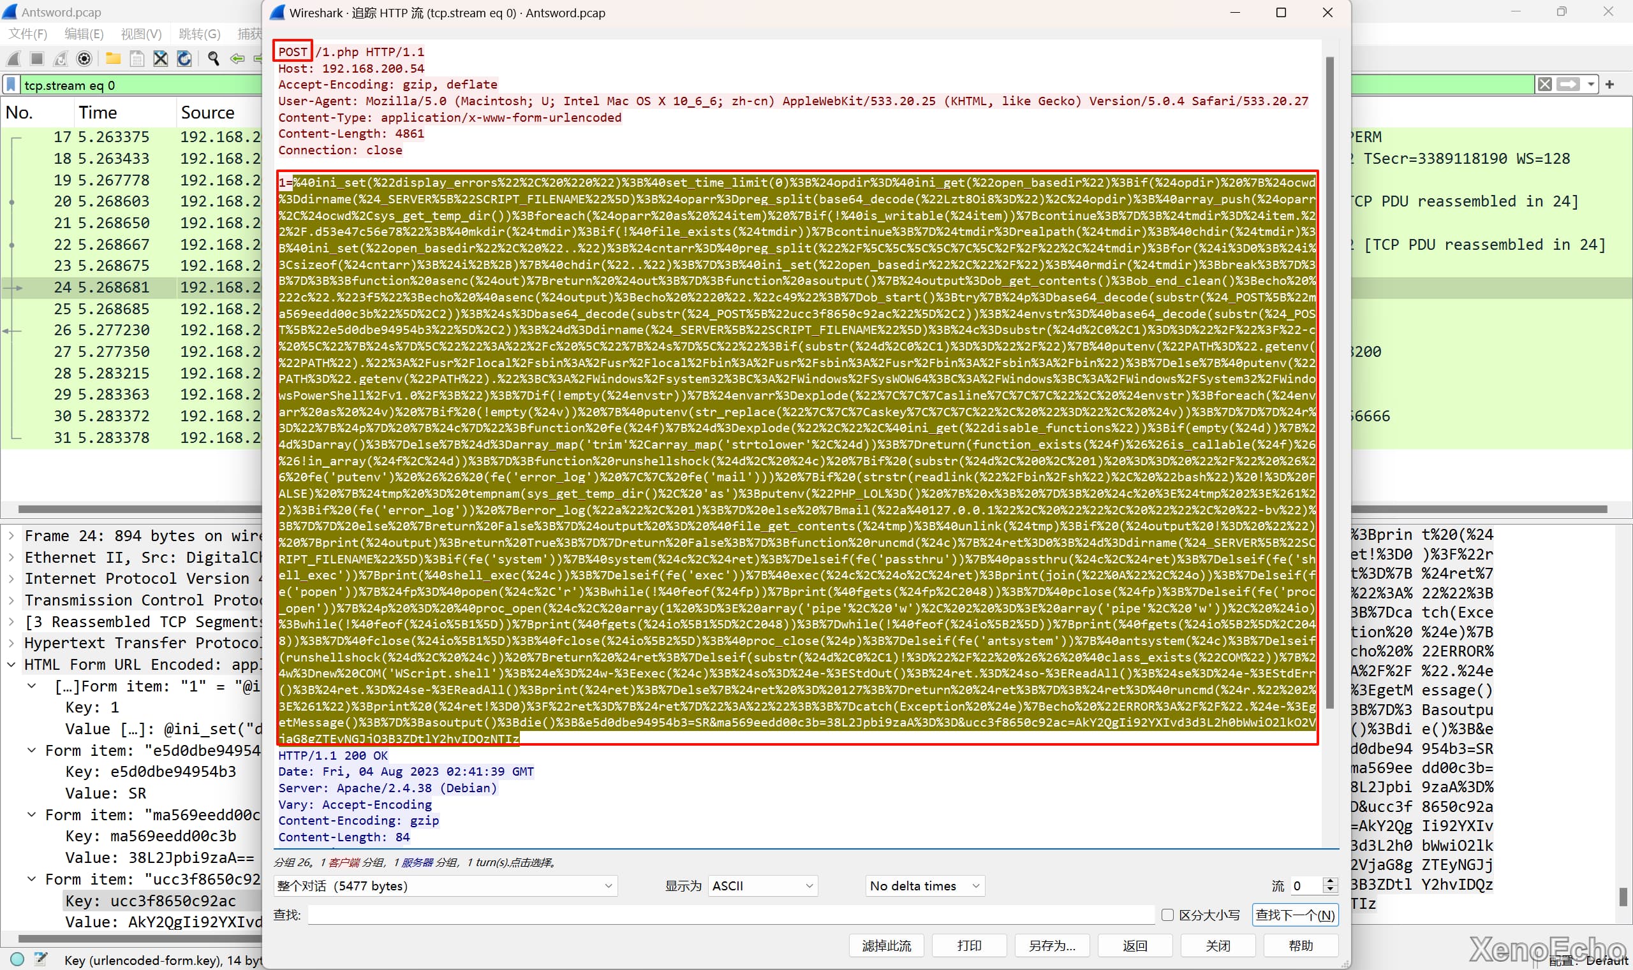Increment the 流 stream number spinner
This screenshot has width=1633, height=970.
click(x=1329, y=881)
